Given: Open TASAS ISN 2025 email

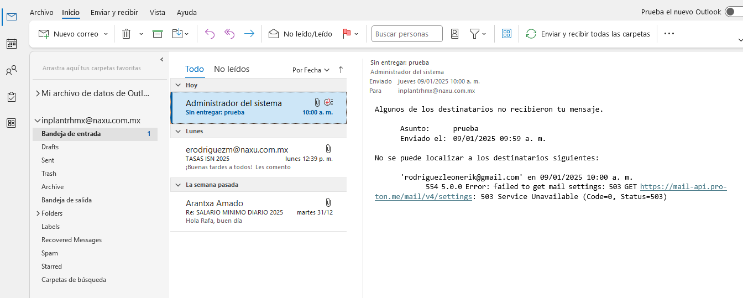Looking at the screenshot, I should pyautogui.click(x=259, y=158).
